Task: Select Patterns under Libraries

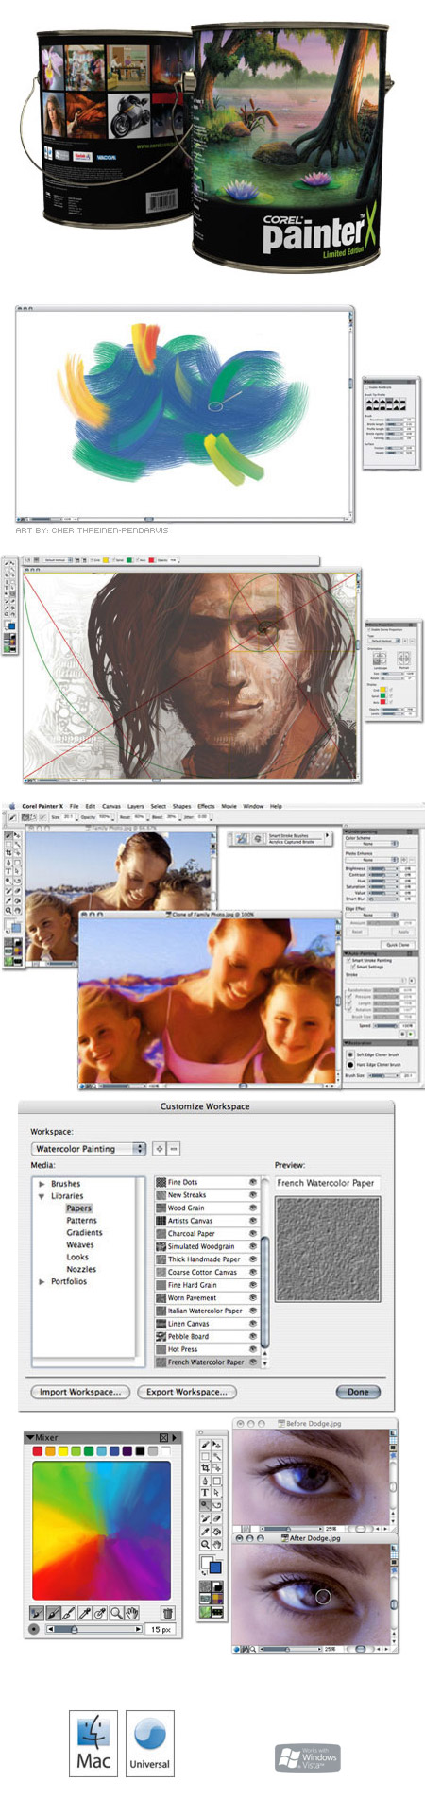Action: (x=81, y=1220)
